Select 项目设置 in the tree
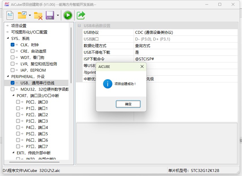 pyautogui.click(x=19, y=26)
